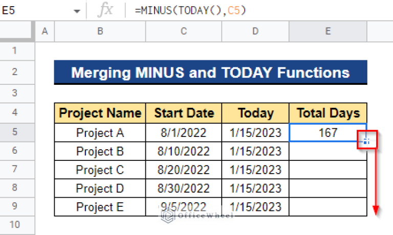The image size is (393, 235).
Task: Select the cell containing 167
Action: [327, 133]
